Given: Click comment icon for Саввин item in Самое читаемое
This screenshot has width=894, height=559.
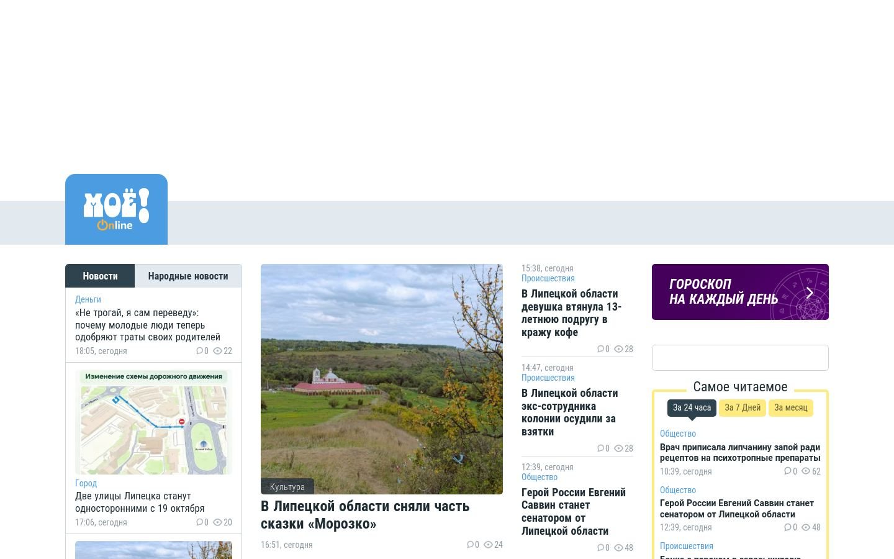Looking at the screenshot, I should [x=788, y=527].
